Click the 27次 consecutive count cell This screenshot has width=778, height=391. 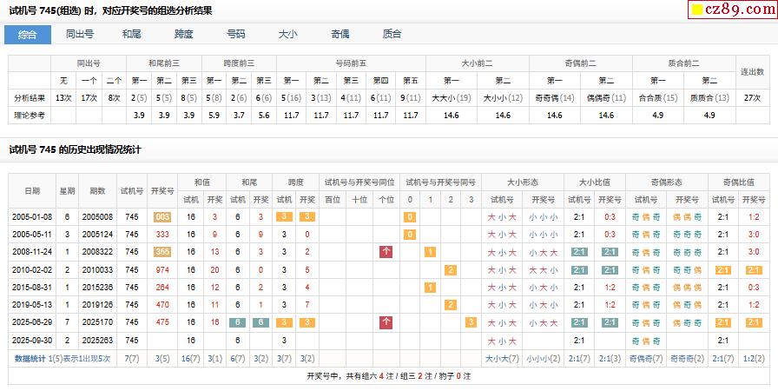pos(752,98)
